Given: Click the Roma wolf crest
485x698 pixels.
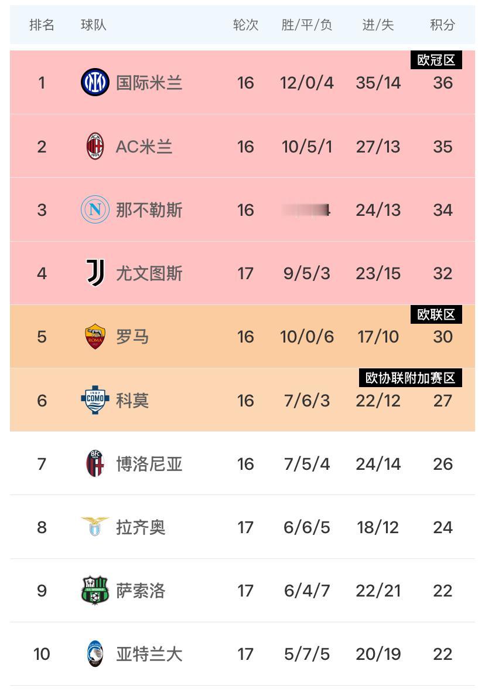Looking at the screenshot, I should (x=95, y=337).
